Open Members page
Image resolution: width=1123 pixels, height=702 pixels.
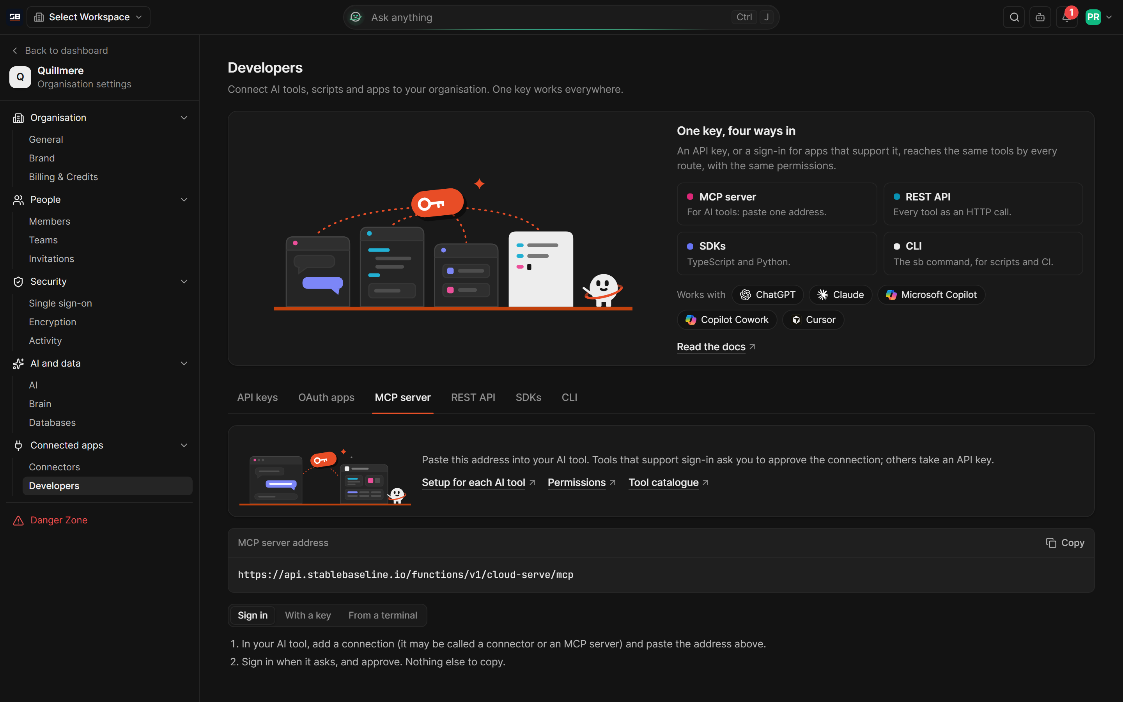[50, 222]
